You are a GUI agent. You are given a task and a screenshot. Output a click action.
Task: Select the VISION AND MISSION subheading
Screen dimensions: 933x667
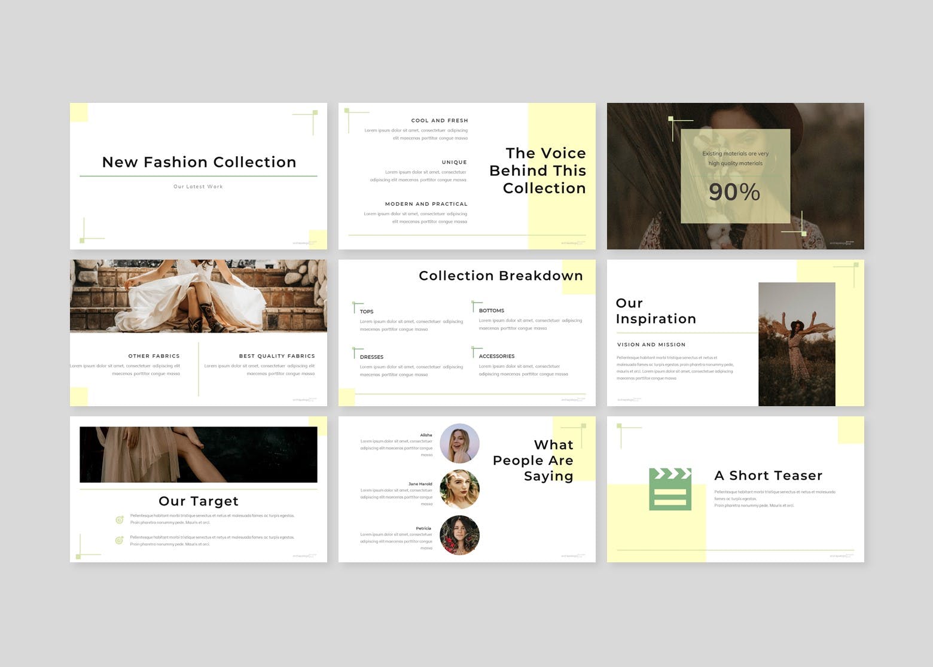(651, 345)
